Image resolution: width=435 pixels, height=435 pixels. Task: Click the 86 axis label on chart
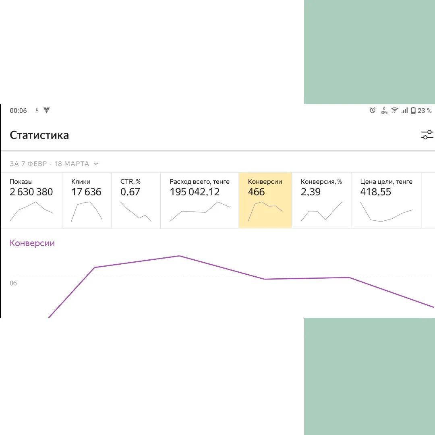pyautogui.click(x=13, y=283)
